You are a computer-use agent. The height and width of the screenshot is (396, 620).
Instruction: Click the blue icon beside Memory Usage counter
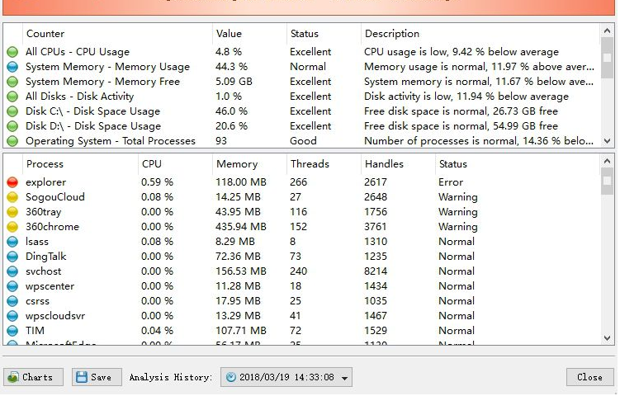12,67
